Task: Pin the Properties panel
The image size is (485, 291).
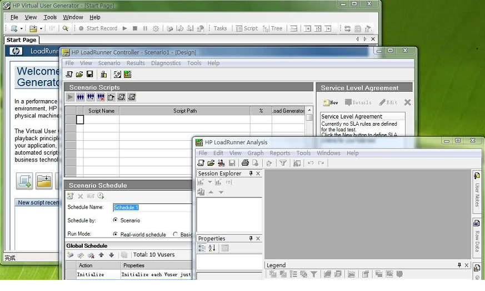Action: click(251, 238)
